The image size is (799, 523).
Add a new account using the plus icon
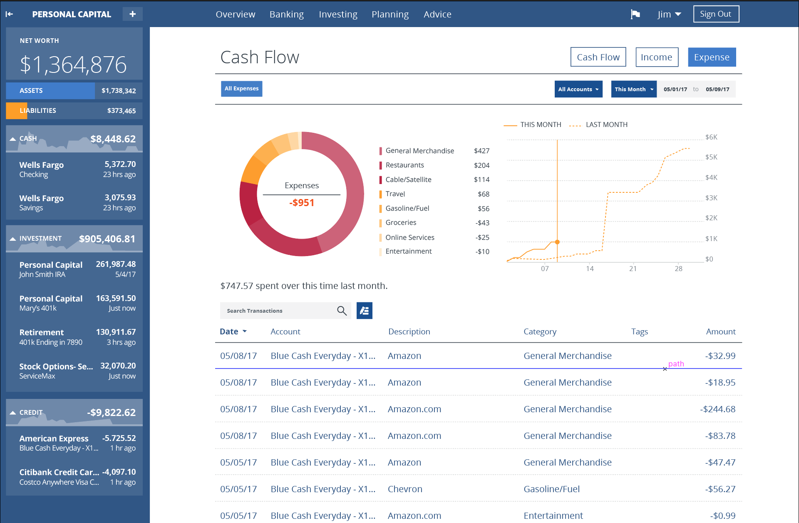tap(132, 14)
